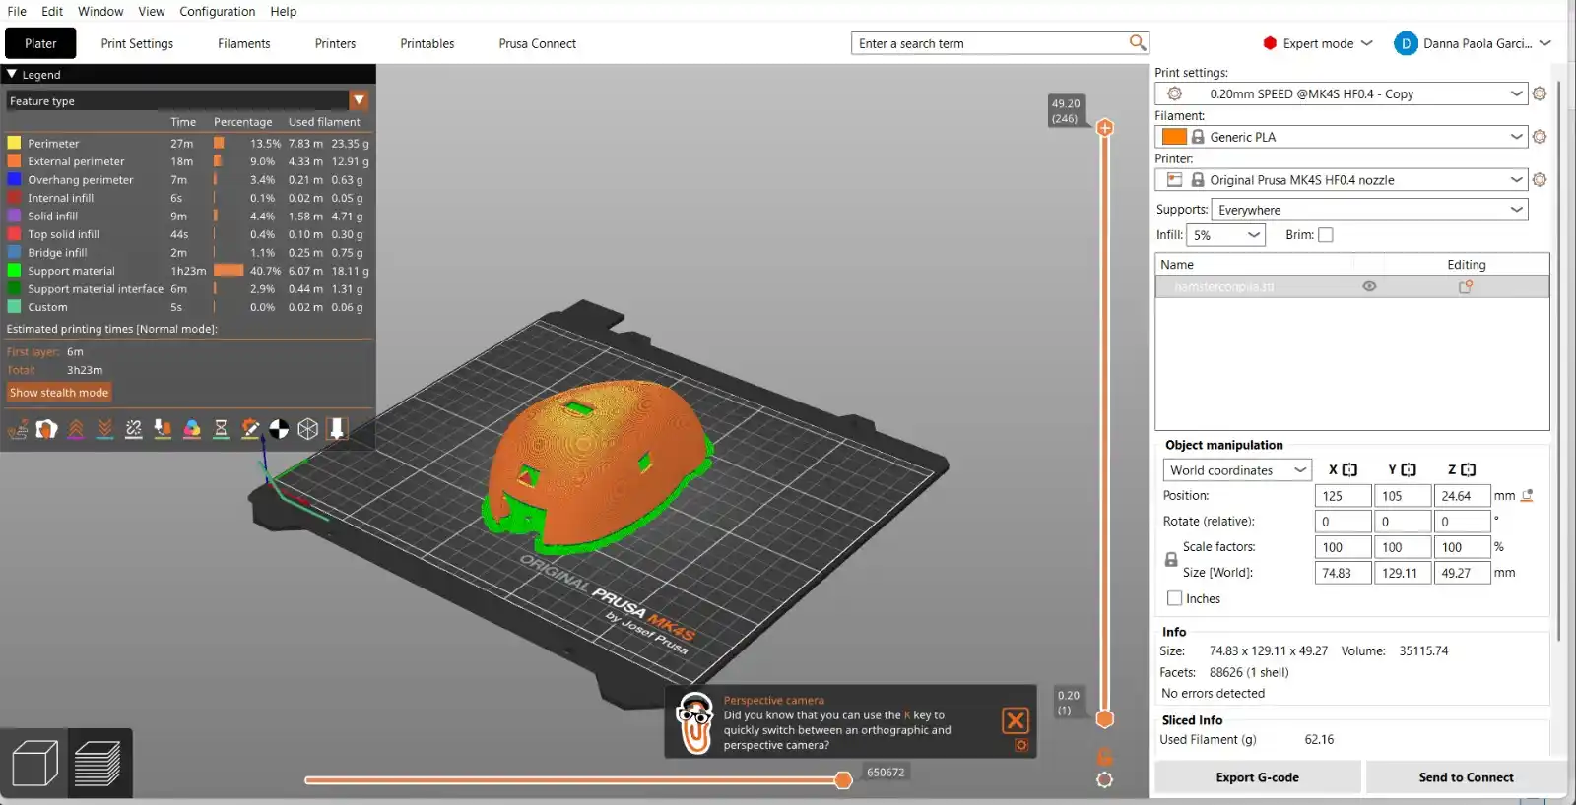
Task: Toggle Seams broken-link icon in legend
Action: 134,429
